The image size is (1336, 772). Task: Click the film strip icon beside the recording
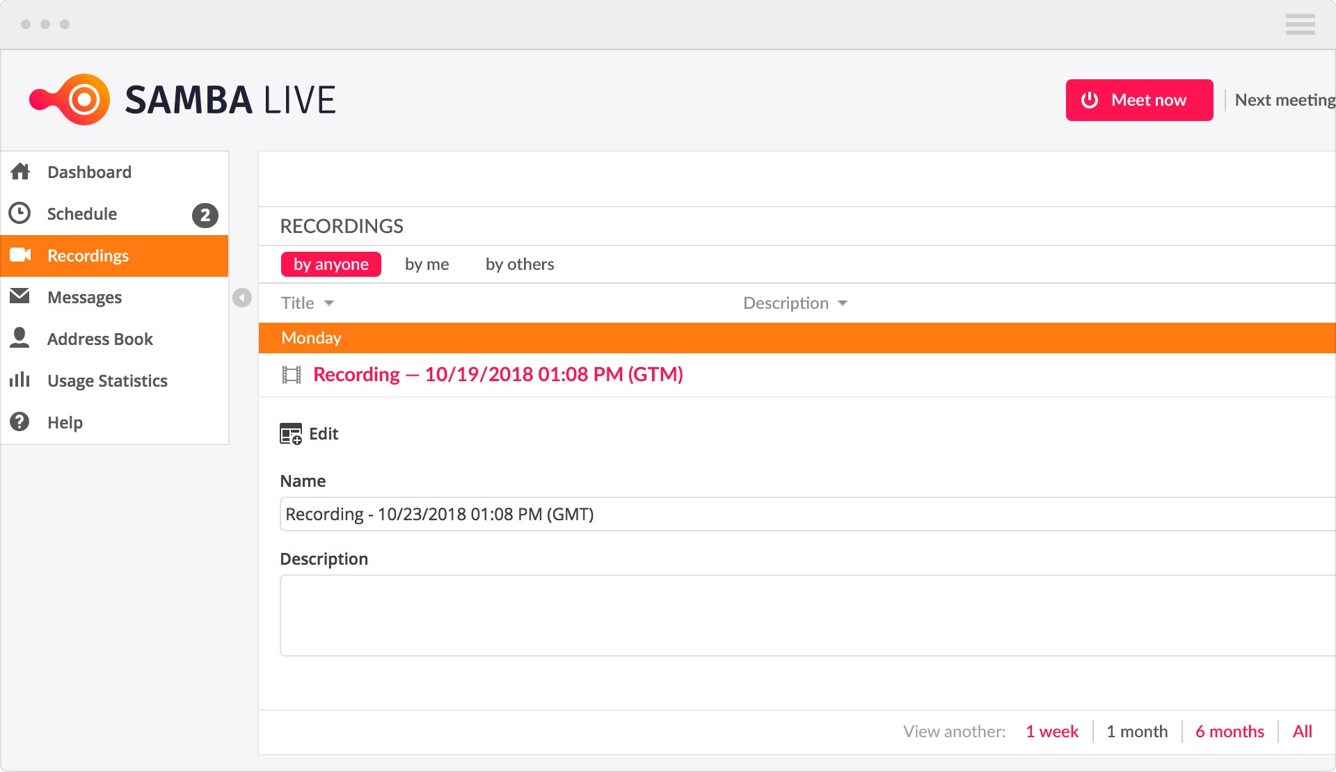tap(292, 375)
